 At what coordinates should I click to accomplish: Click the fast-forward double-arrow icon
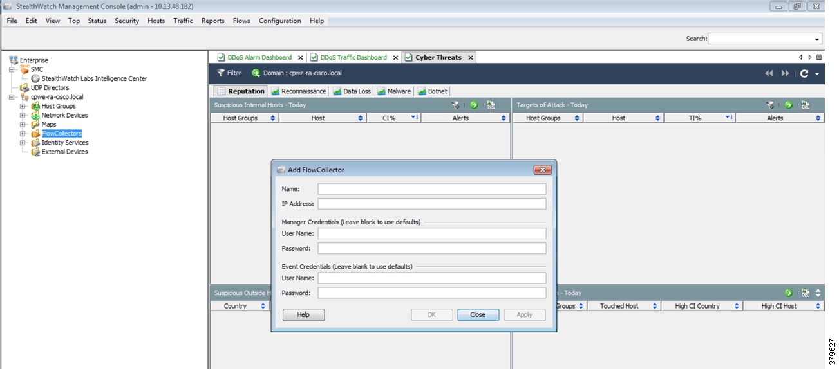785,73
